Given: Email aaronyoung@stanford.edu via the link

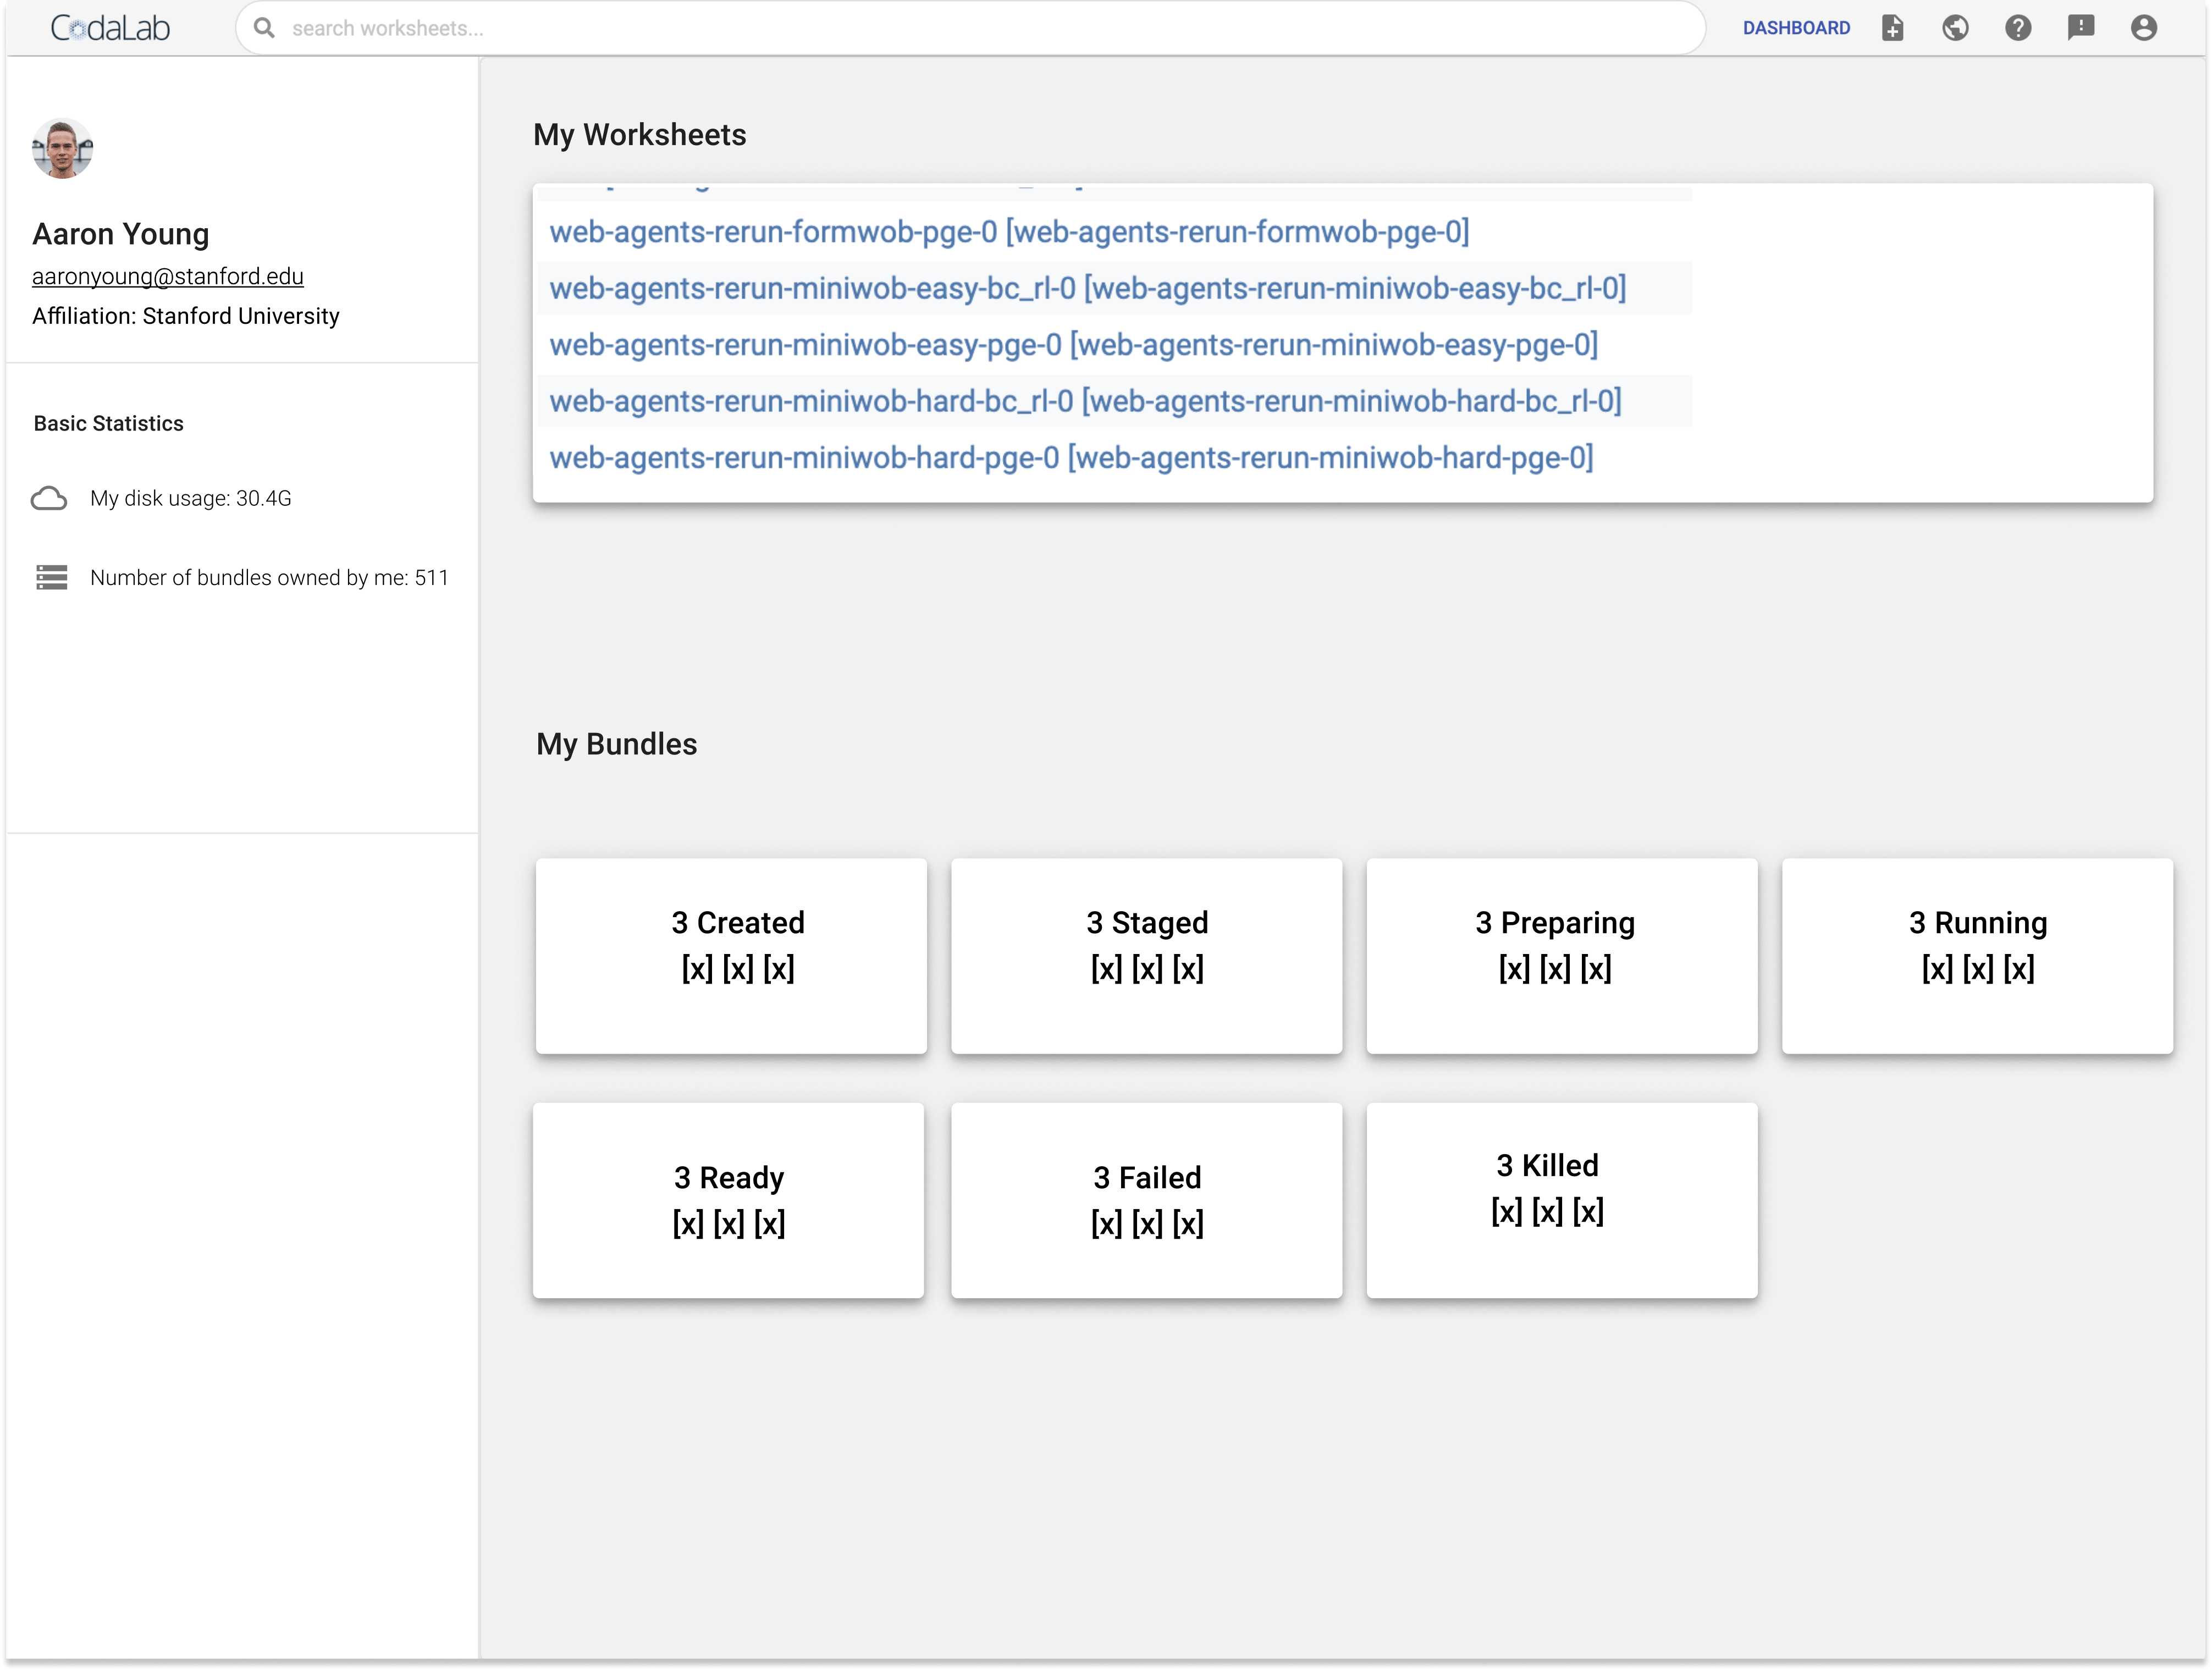Looking at the screenshot, I should (167, 276).
